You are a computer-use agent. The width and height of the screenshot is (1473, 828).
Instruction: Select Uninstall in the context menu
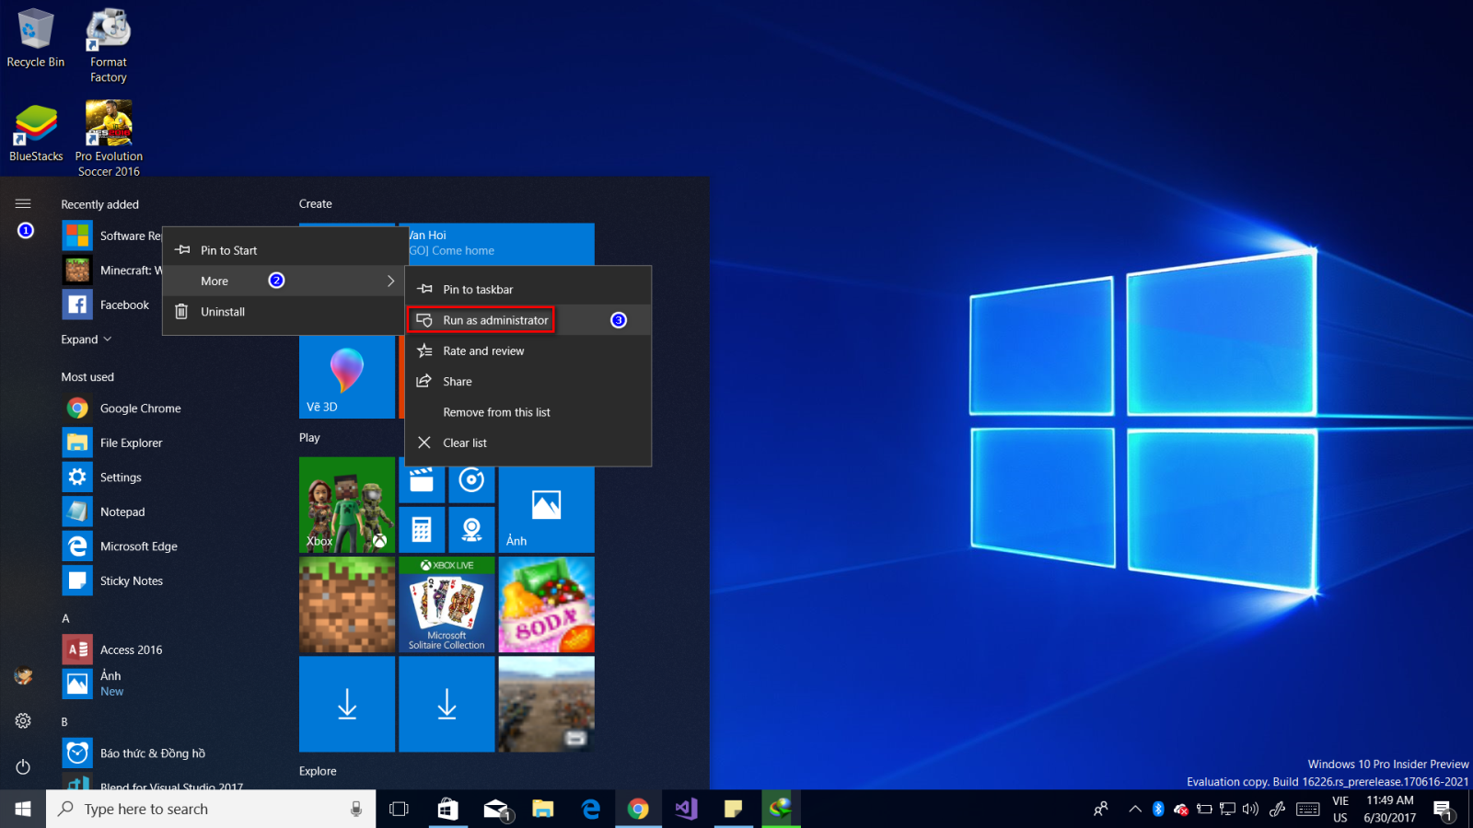222,311
